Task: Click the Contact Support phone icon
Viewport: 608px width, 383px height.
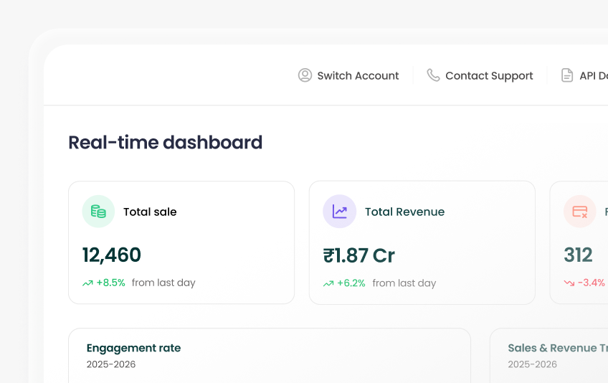Action: (433, 75)
